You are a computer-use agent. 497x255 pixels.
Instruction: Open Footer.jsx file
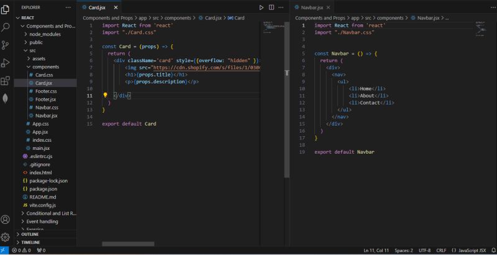tap(45, 100)
